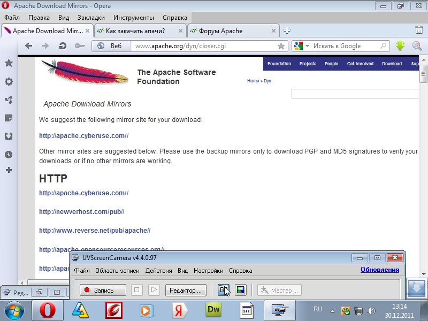428x321 pixels.
Task: Close the Форум Apache tab
Action: (273, 31)
